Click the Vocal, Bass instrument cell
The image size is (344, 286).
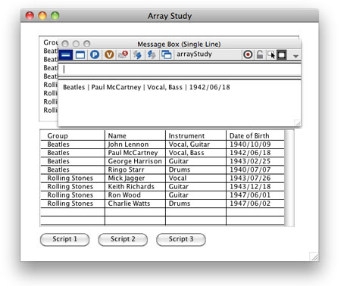point(195,153)
